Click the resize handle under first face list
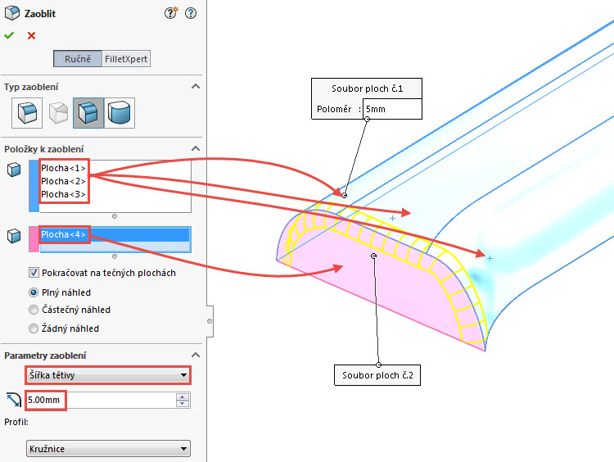Screen dimensions: 614x462 pyautogui.click(x=115, y=216)
